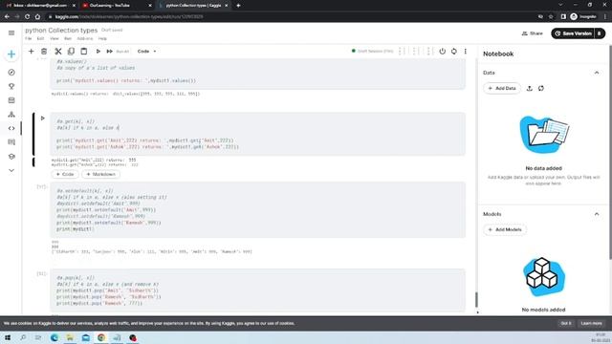Image resolution: width=612 pixels, height=344 pixels.
Task: Delete the selected cell with trash icon
Action: 44,51
